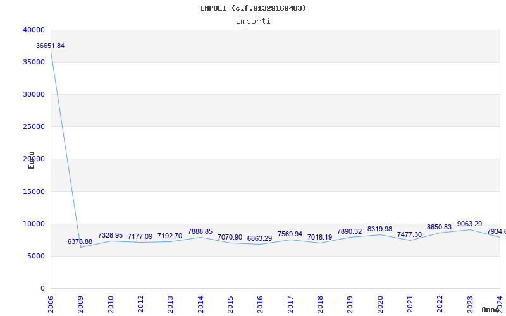The width and height of the screenshot is (506, 316).
Task: Click the Anno x-axis title
Action: 491,310
